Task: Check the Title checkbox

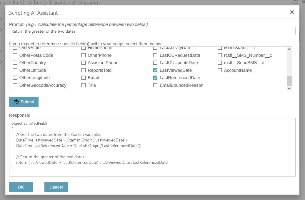Action: click(x=84, y=85)
